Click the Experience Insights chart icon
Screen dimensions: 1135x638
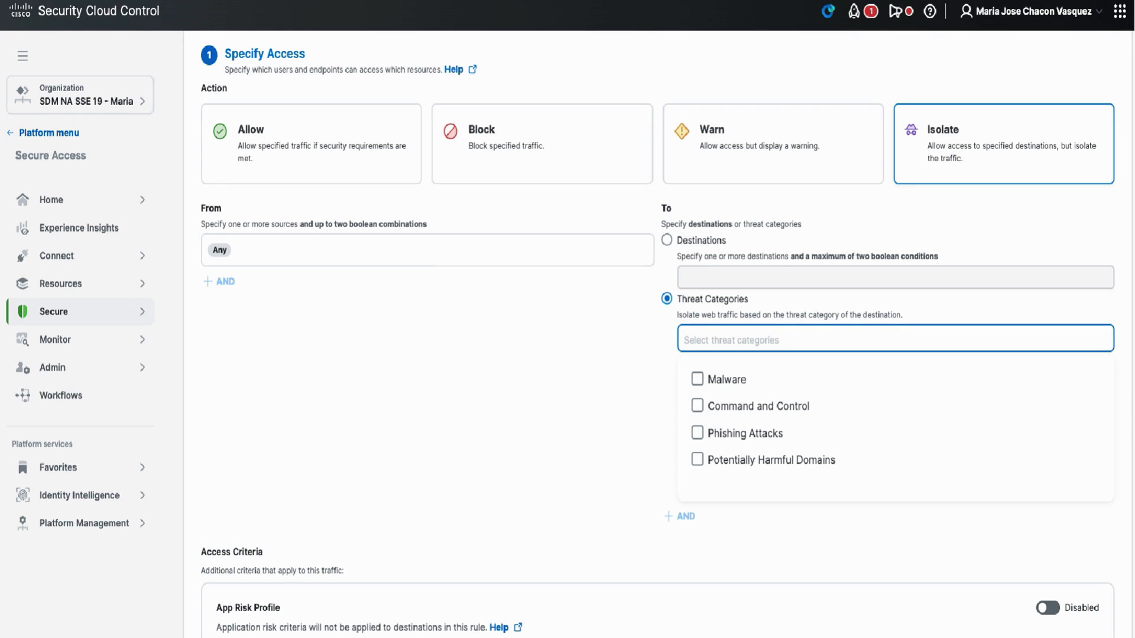point(22,228)
